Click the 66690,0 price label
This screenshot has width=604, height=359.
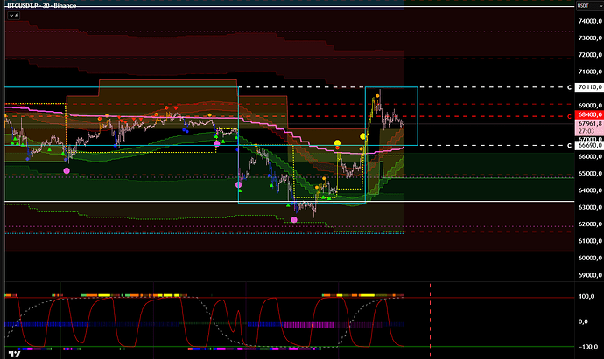tap(587, 146)
